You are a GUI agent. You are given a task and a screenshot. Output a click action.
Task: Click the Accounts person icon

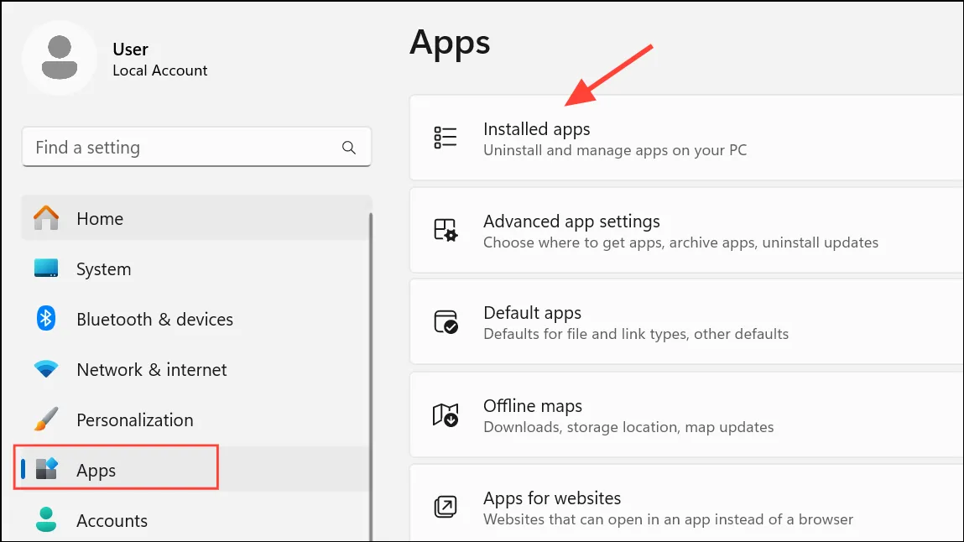click(46, 520)
